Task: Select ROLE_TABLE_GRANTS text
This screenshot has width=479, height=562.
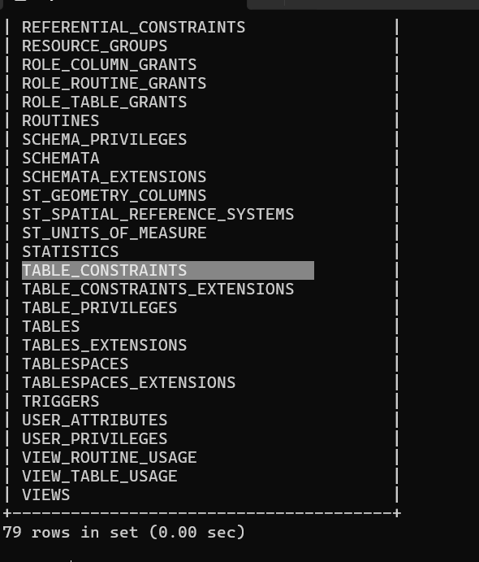Action: (105, 102)
